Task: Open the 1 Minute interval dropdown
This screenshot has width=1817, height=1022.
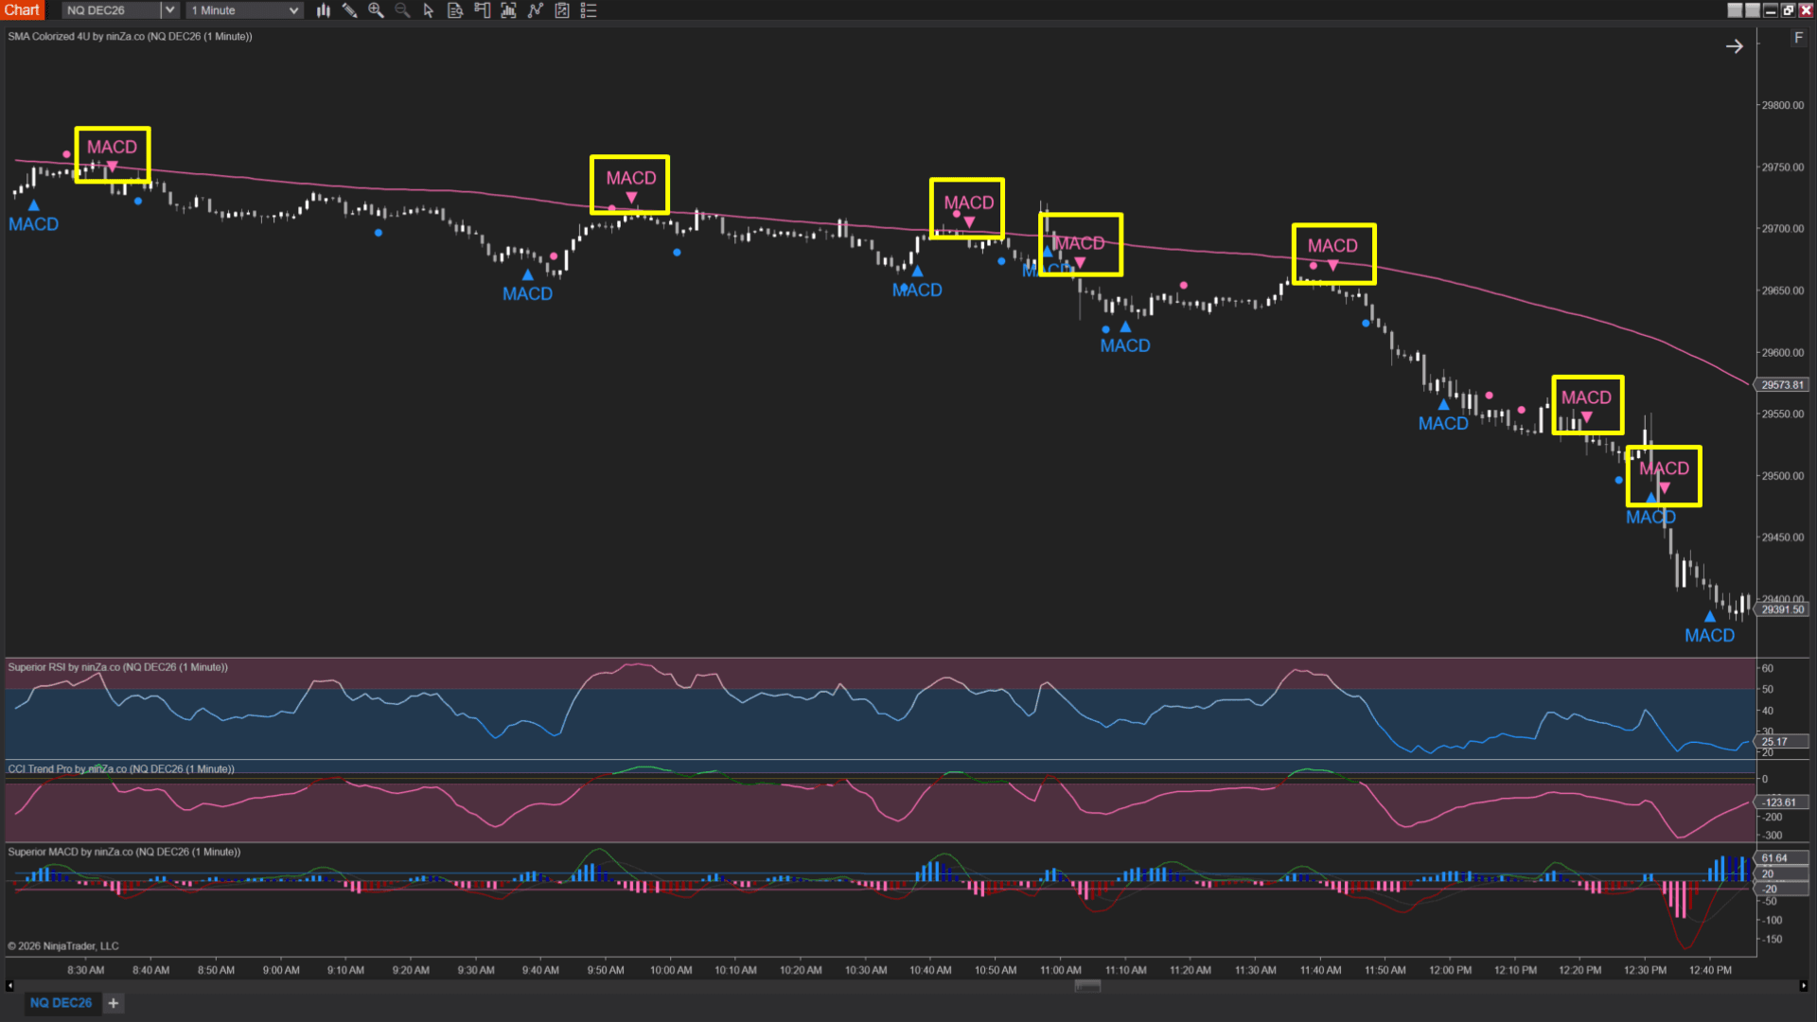Action: coord(244,10)
